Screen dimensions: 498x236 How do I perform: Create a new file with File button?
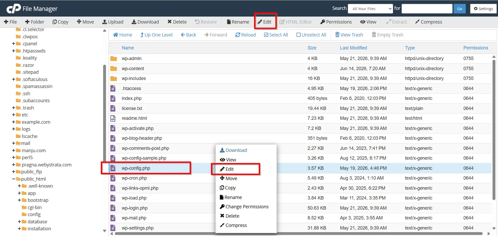10,22
